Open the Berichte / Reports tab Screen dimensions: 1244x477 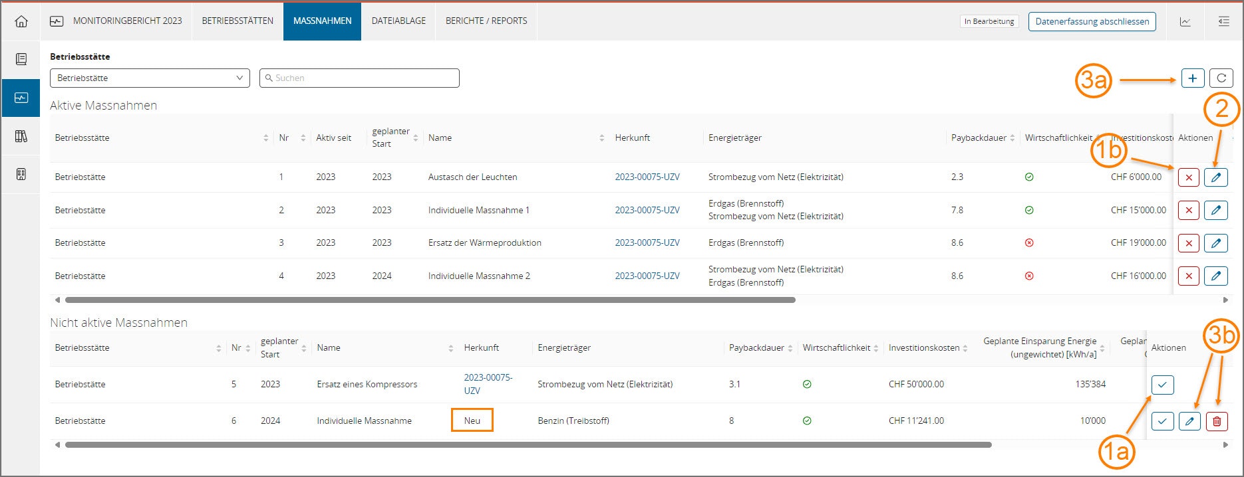(x=486, y=21)
